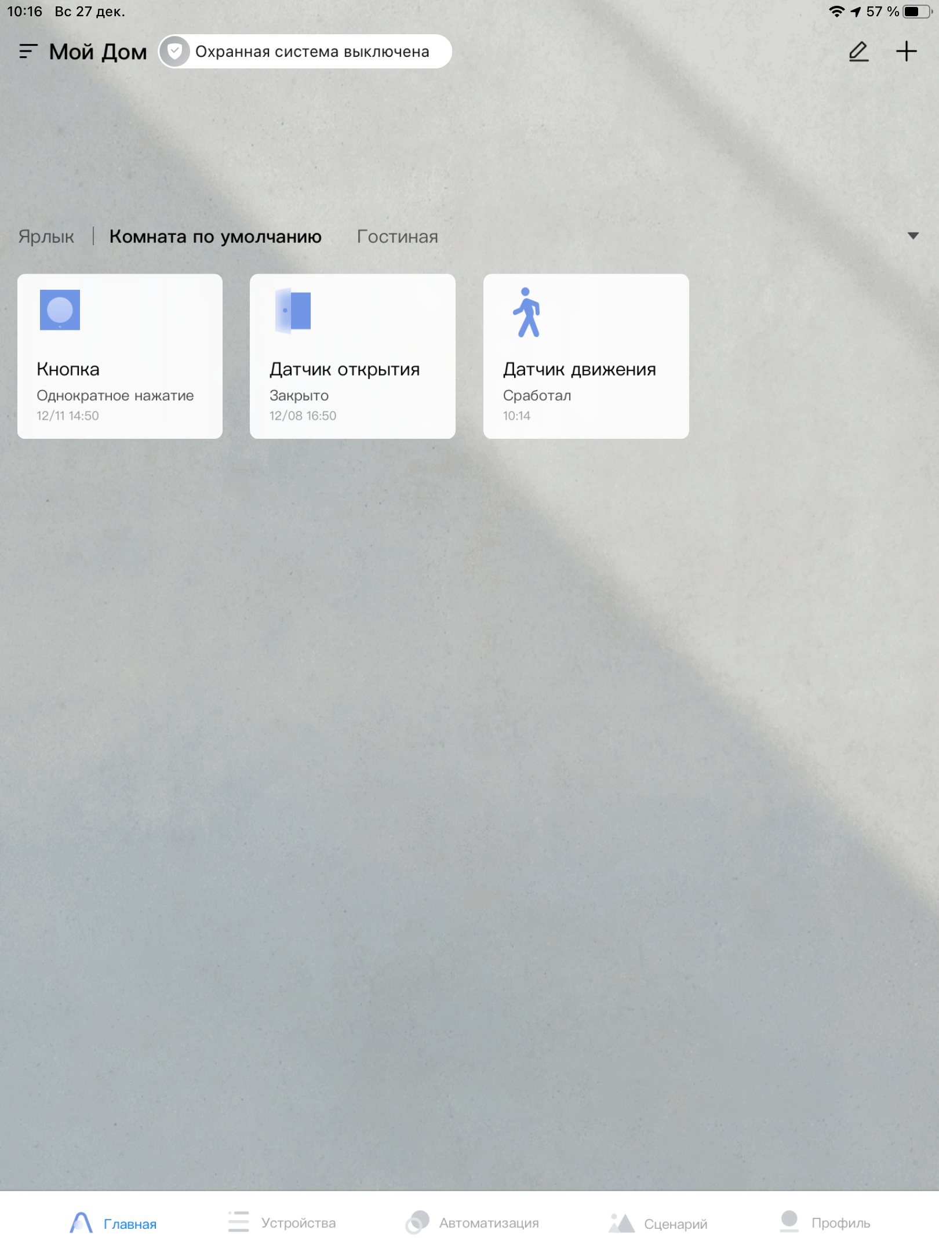The image size is (939, 1252).
Task: Tap the Устройства list icon
Action: pyautogui.click(x=238, y=1221)
